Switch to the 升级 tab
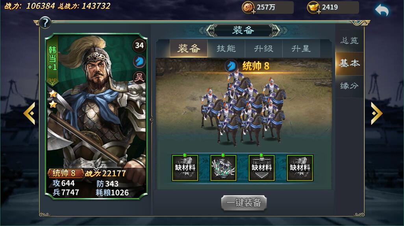 click(263, 48)
